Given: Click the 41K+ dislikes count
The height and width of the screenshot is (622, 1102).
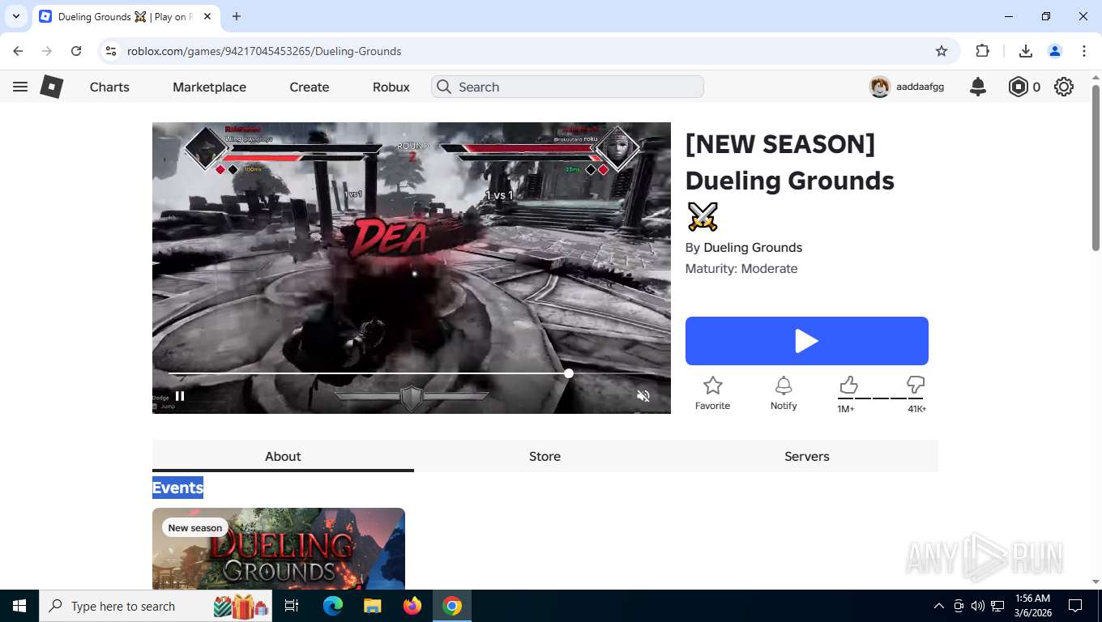Looking at the screenshot, I should (x=916, y=409).
